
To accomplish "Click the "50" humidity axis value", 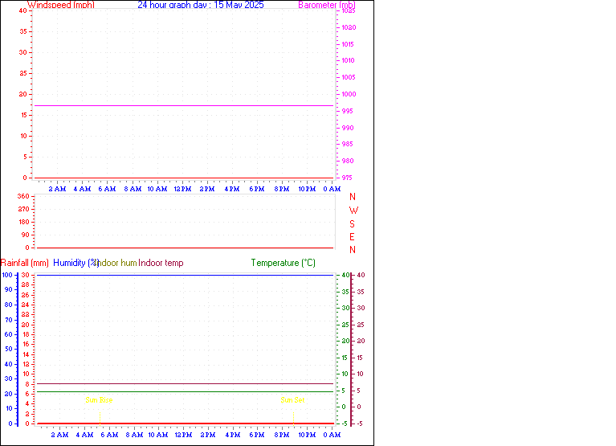I will click(8, 349).
